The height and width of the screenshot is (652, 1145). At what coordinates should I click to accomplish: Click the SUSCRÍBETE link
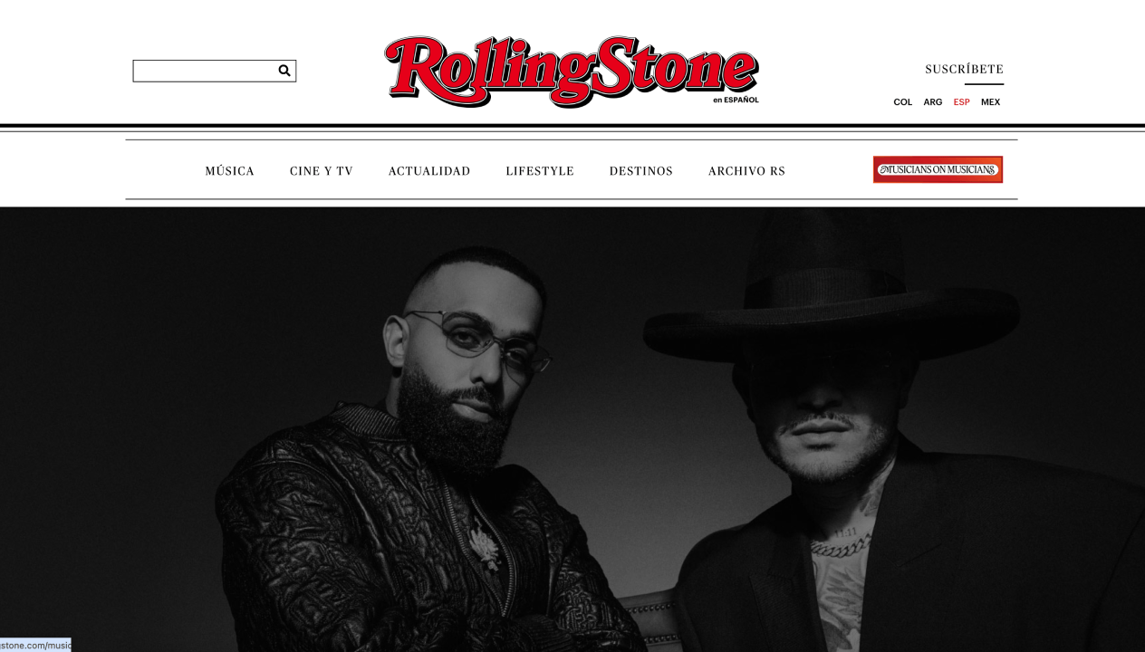964,69
